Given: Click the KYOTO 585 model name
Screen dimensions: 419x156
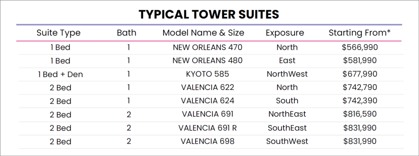Looking at the screenshot, I should pos(207,74).
